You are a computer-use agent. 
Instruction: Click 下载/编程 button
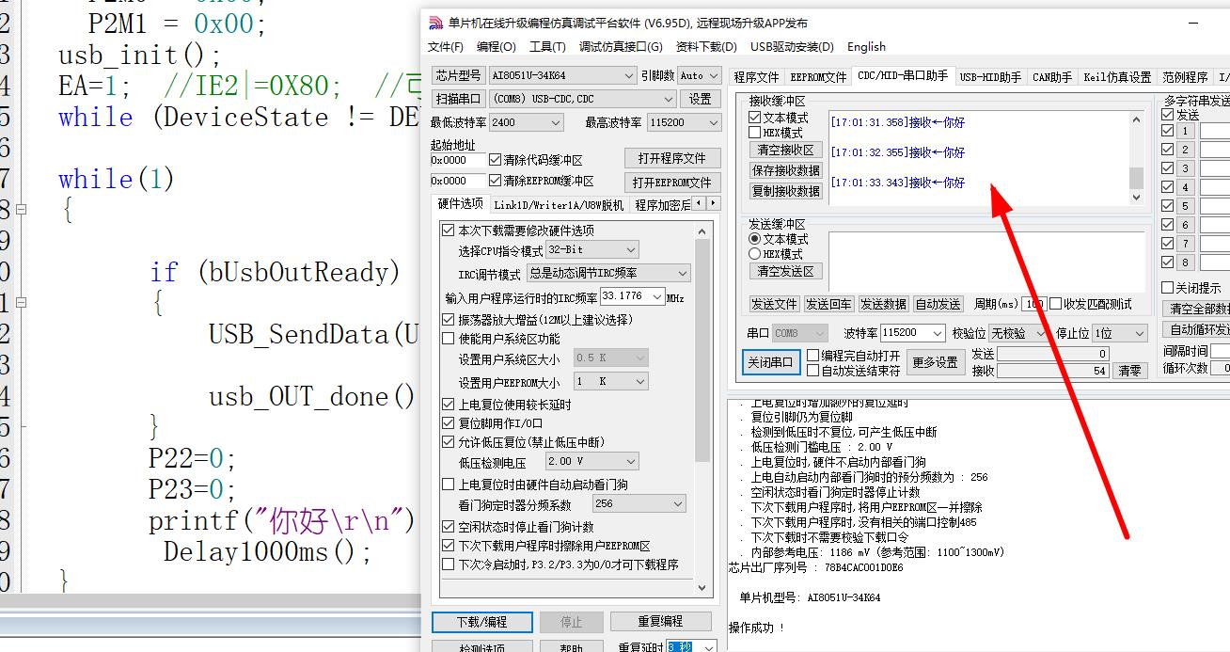click(481, 622)
